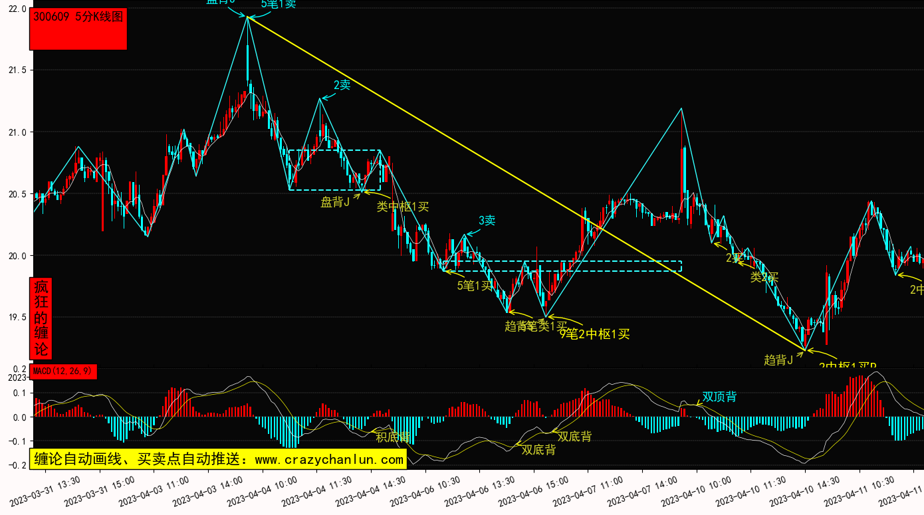Select the 'MACD(12,26,9)' indicator label

click(64, 371)
